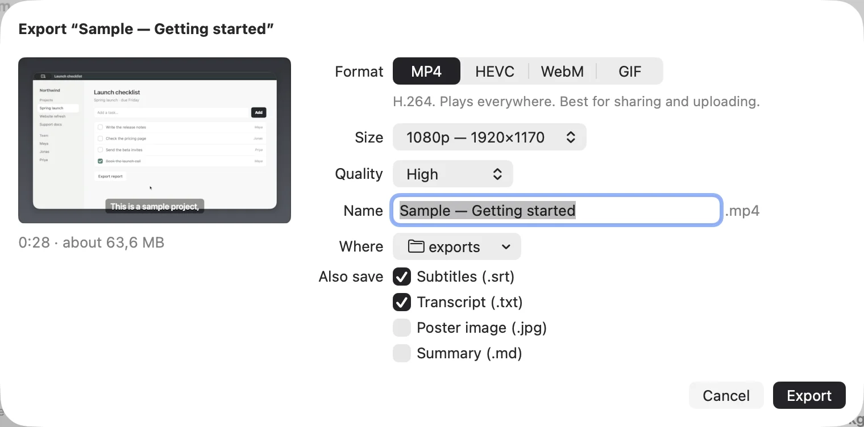Viewport: 864px width, 427px height.
Task: Pick GIF as export format
Action: [x=630, y=72]
